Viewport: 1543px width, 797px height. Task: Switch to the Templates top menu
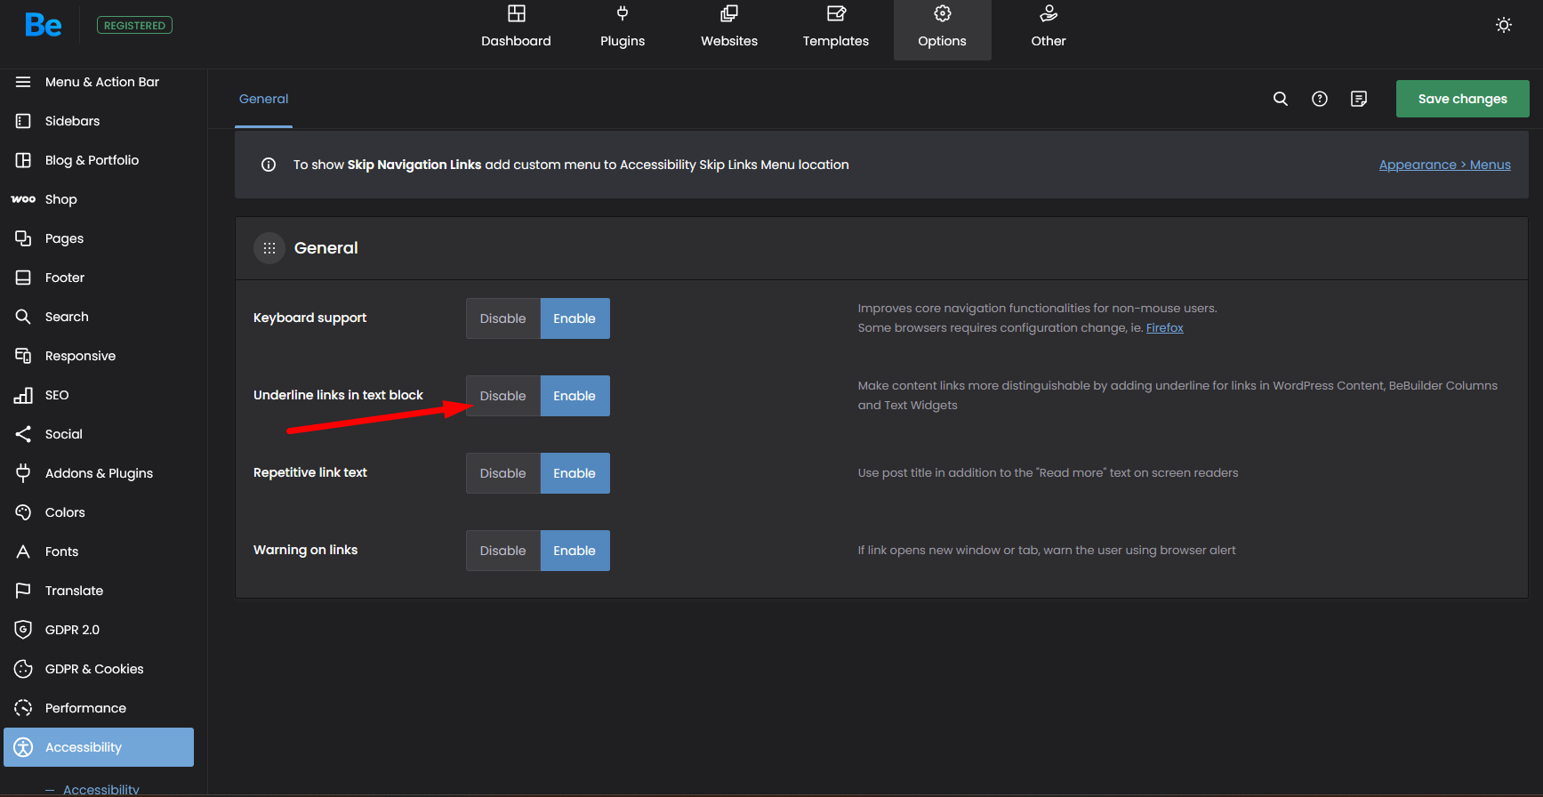[835, 28]
